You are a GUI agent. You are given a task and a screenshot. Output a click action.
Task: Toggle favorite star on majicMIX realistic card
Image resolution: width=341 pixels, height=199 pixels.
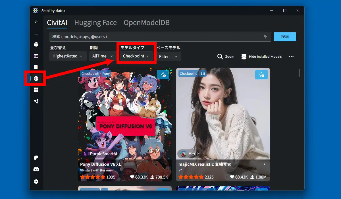261,74
